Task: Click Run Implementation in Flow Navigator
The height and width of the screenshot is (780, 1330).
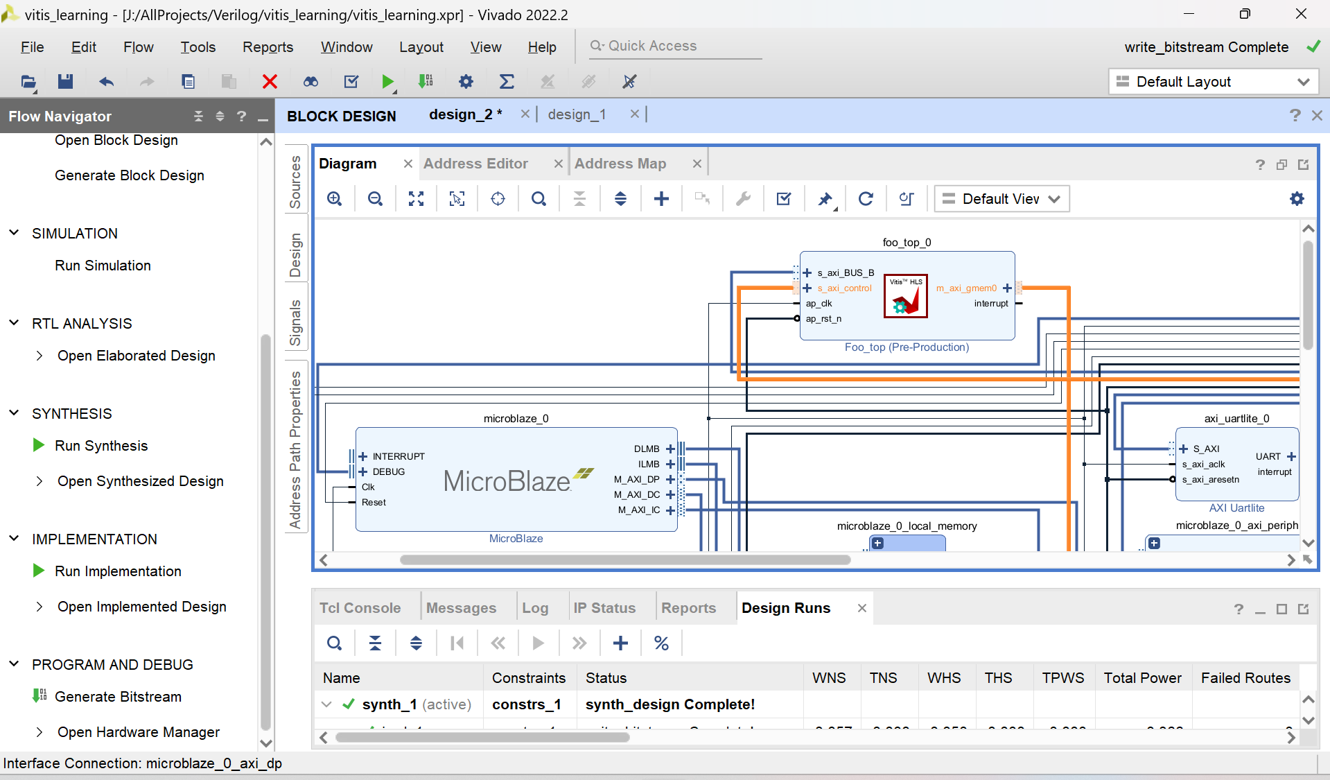Action: pos(118,571)
